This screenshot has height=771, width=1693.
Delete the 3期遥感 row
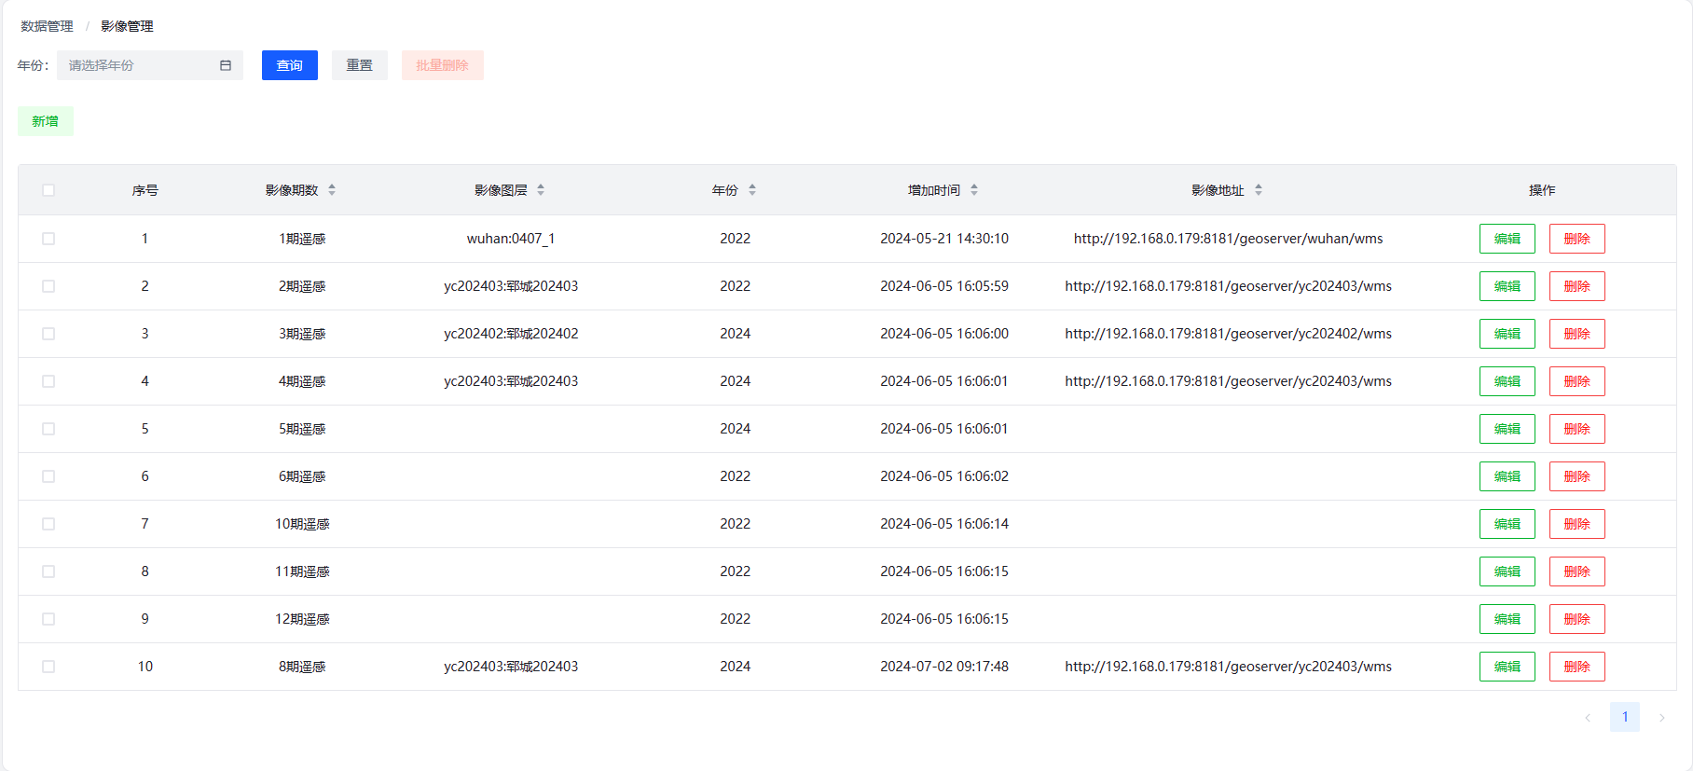1576,334
